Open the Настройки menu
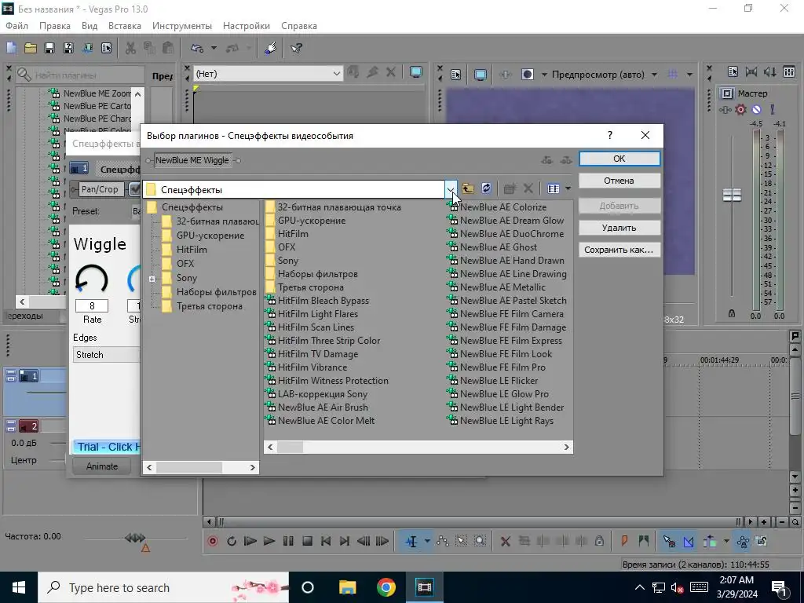Screen dimensions: 804x603 [x=246, y=26]
